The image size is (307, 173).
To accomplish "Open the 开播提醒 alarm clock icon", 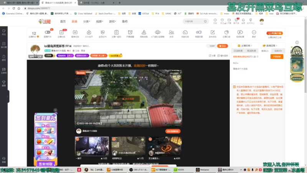I will [130, 33].
